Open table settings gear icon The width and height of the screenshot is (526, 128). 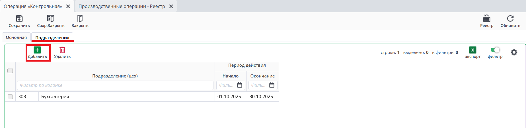514,52
